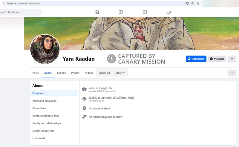Image resolution: width=239 pixels, height=147 pixels.
Task: Click the browser zoom magnifier icon
Action: click(192, 3)
